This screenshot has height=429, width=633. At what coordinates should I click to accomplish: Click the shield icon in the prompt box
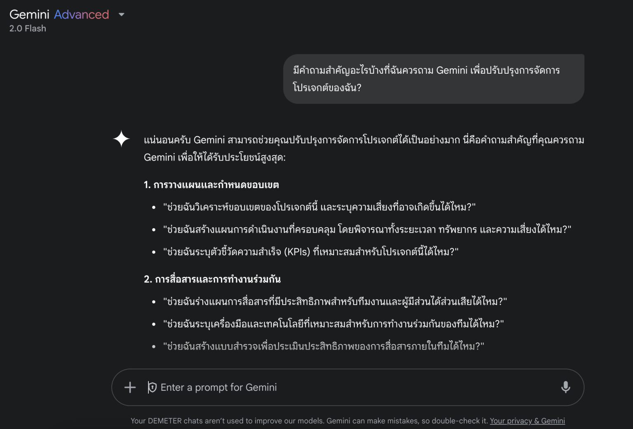click(152, 387)
